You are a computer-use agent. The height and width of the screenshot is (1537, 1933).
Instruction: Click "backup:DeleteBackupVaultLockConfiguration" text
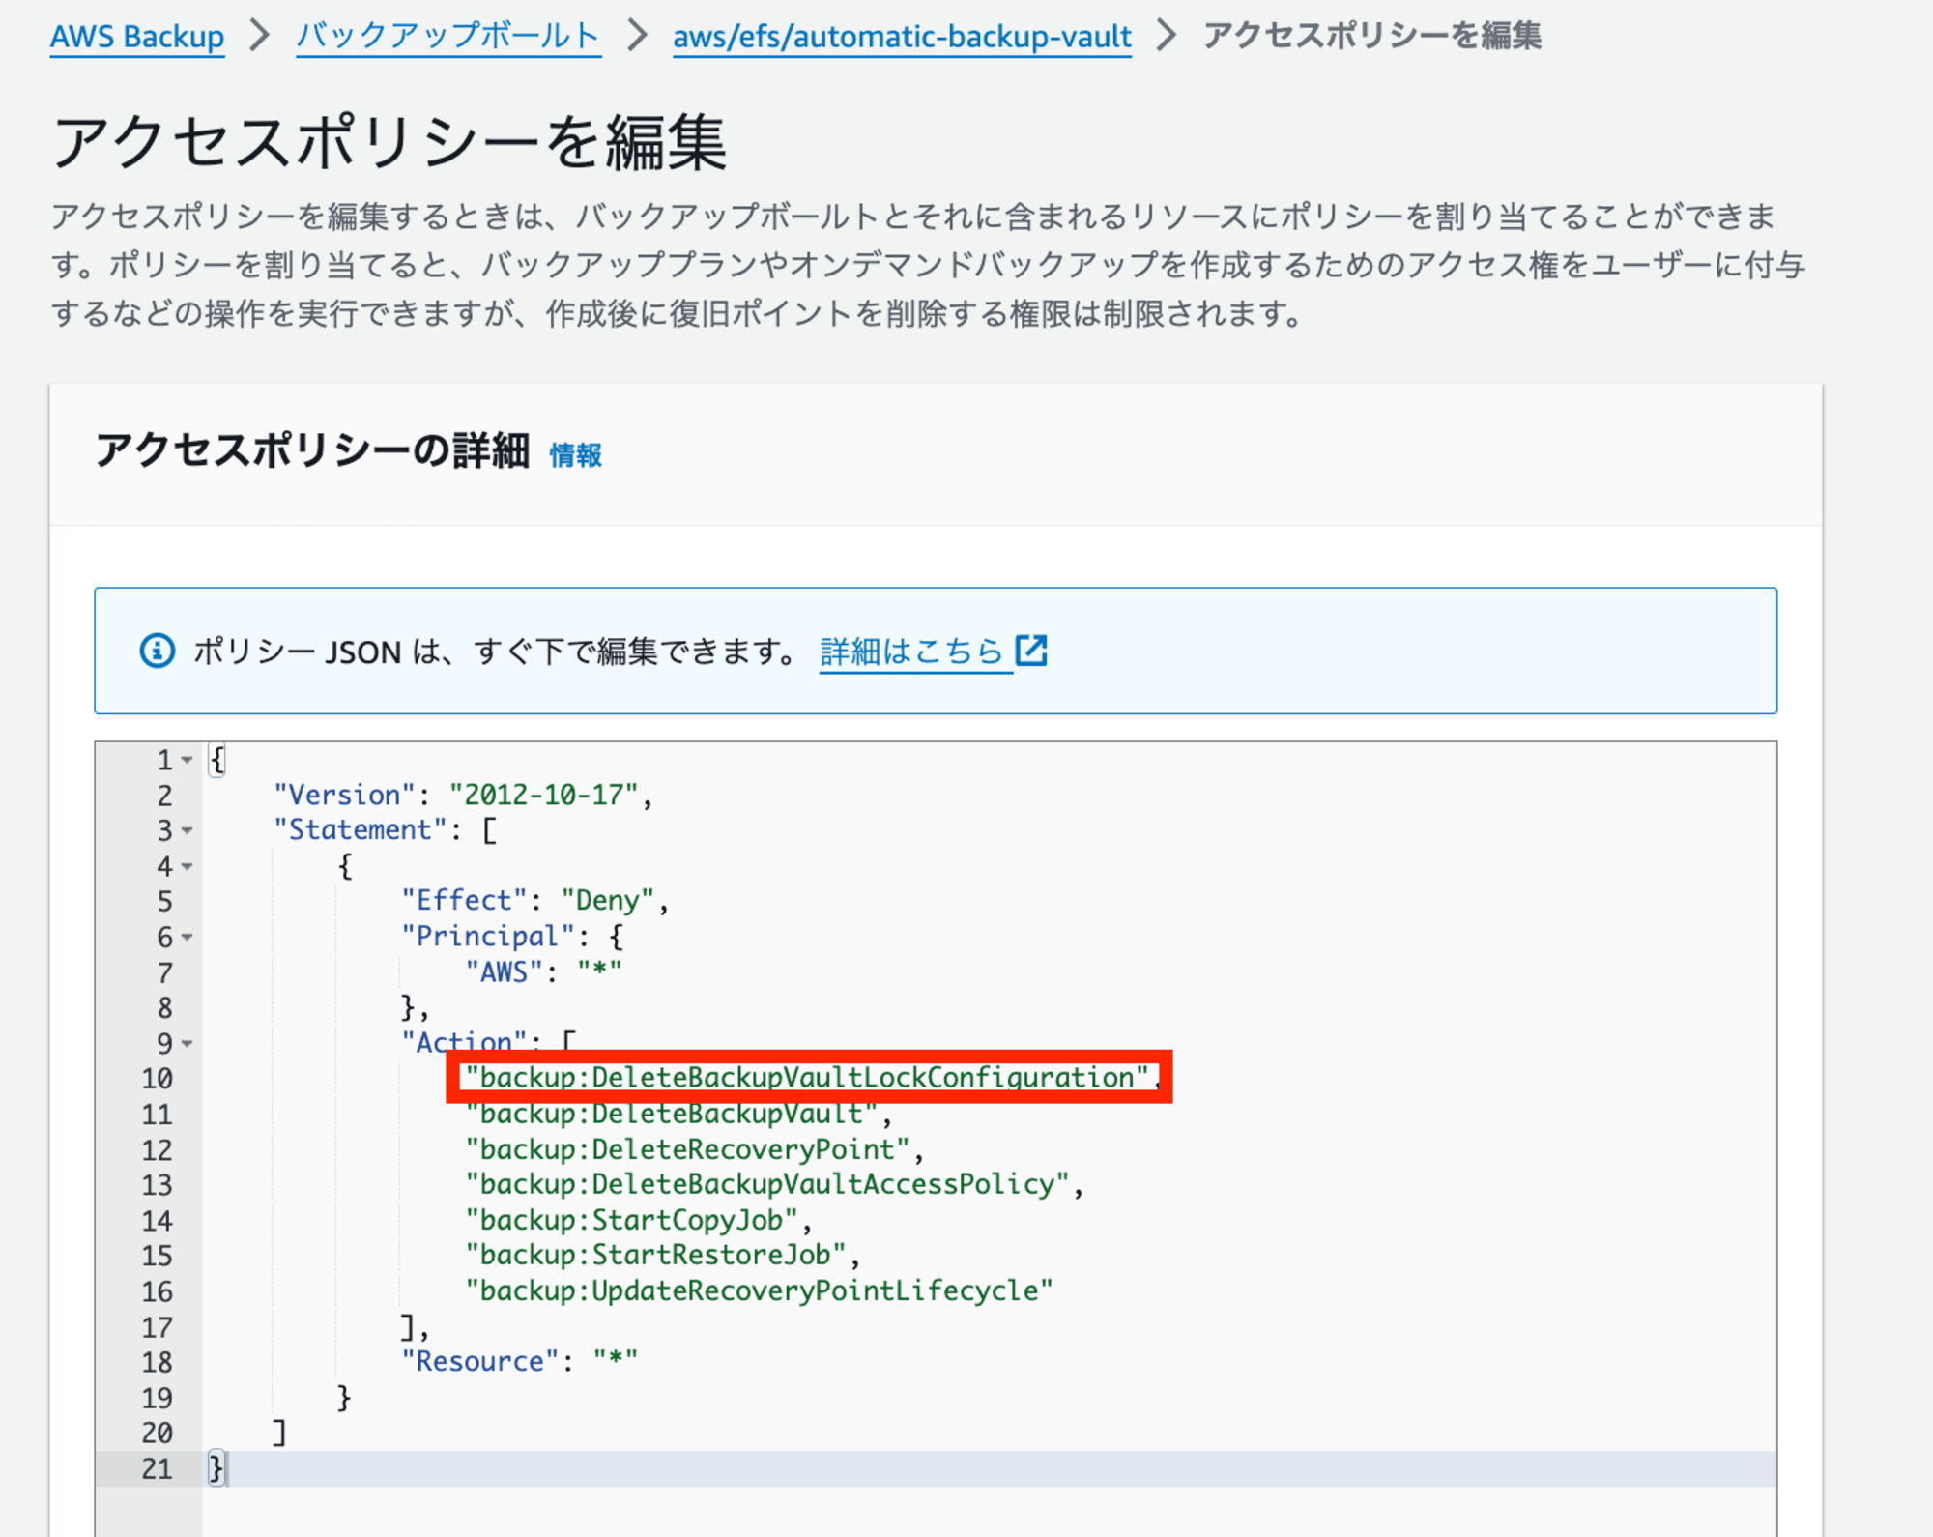[806, 1078]
